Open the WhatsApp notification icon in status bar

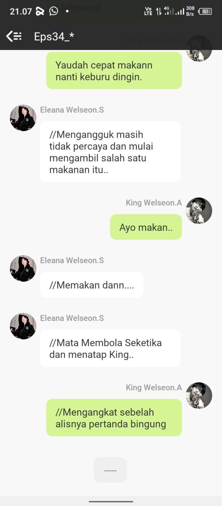click(x=54, y=11)
